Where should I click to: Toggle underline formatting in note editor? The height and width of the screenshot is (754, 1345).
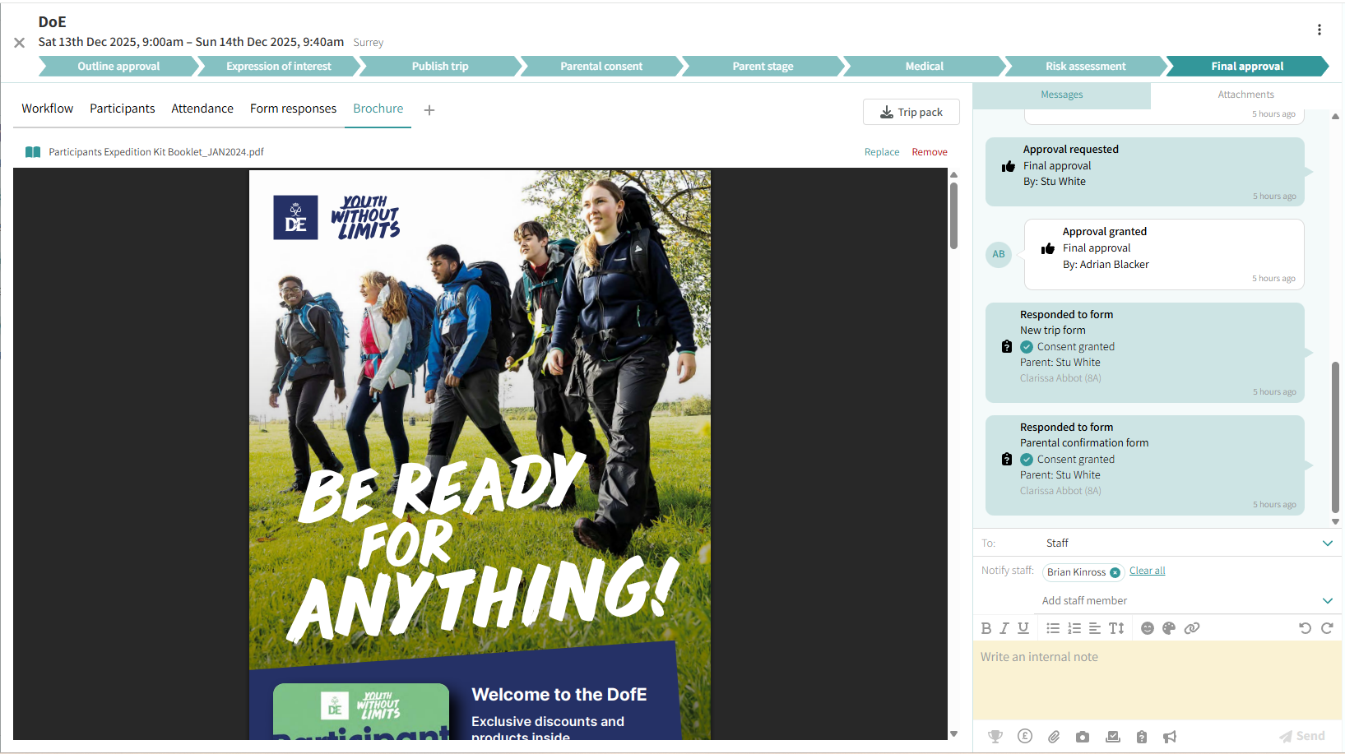pyautogui.click(x=1023, y=628)
